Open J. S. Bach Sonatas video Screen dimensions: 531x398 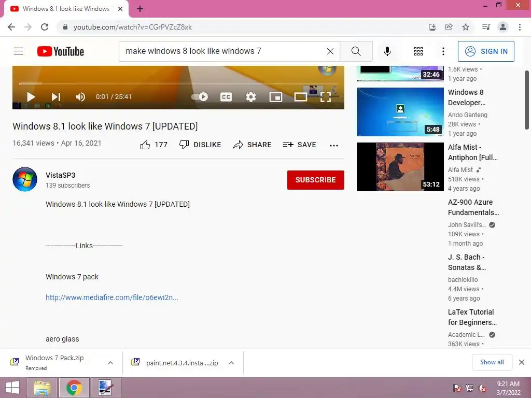(467, 262)
